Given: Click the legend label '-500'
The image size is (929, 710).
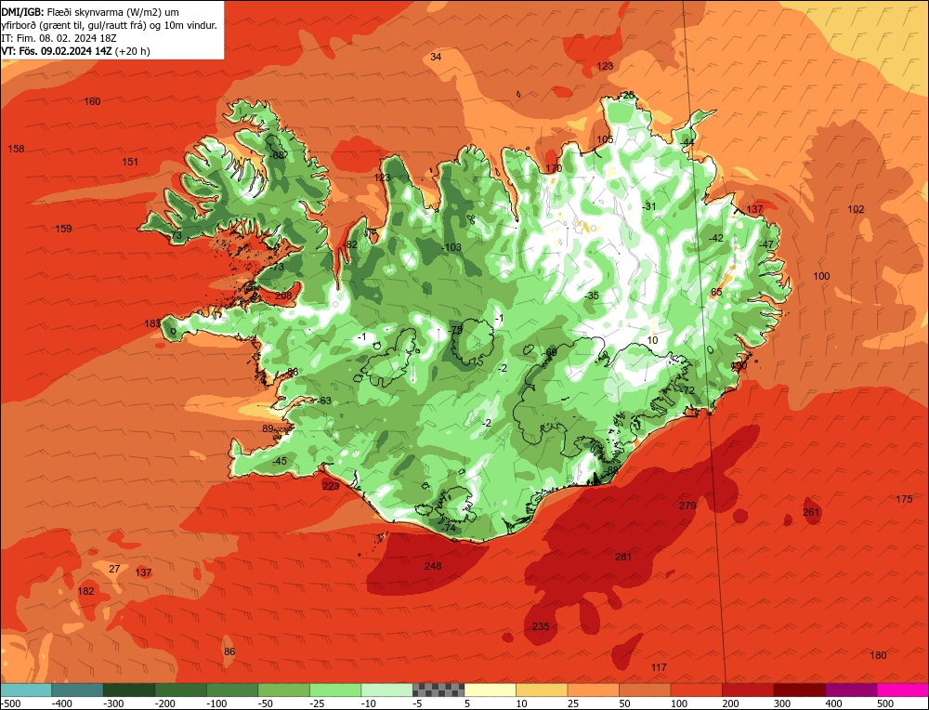Looking at the screenshot, I should coord(10,703).
